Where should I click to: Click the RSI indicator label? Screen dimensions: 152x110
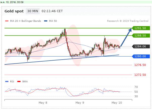click(12, 81)
